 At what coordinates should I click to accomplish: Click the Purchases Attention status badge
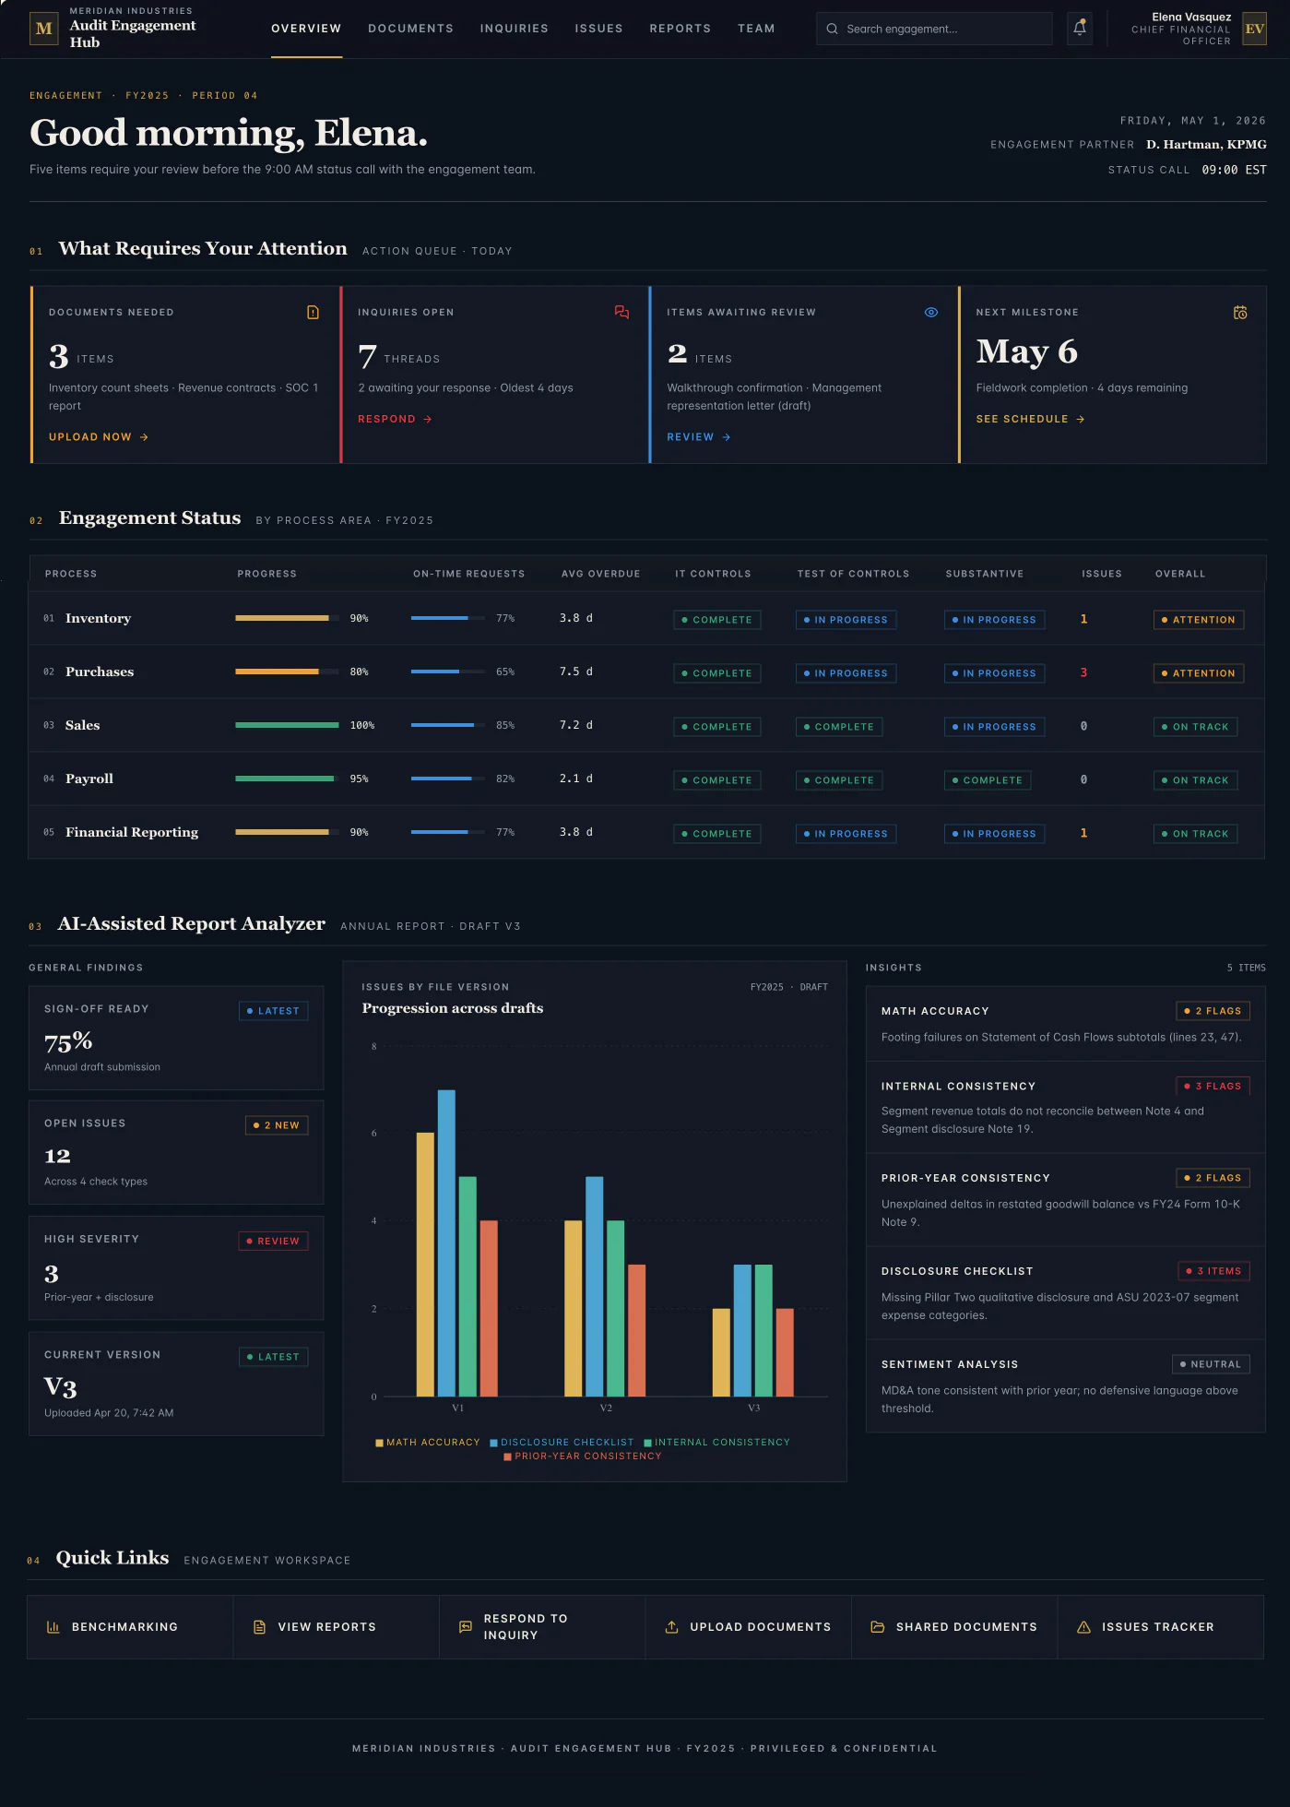(x=1198, y=673)
